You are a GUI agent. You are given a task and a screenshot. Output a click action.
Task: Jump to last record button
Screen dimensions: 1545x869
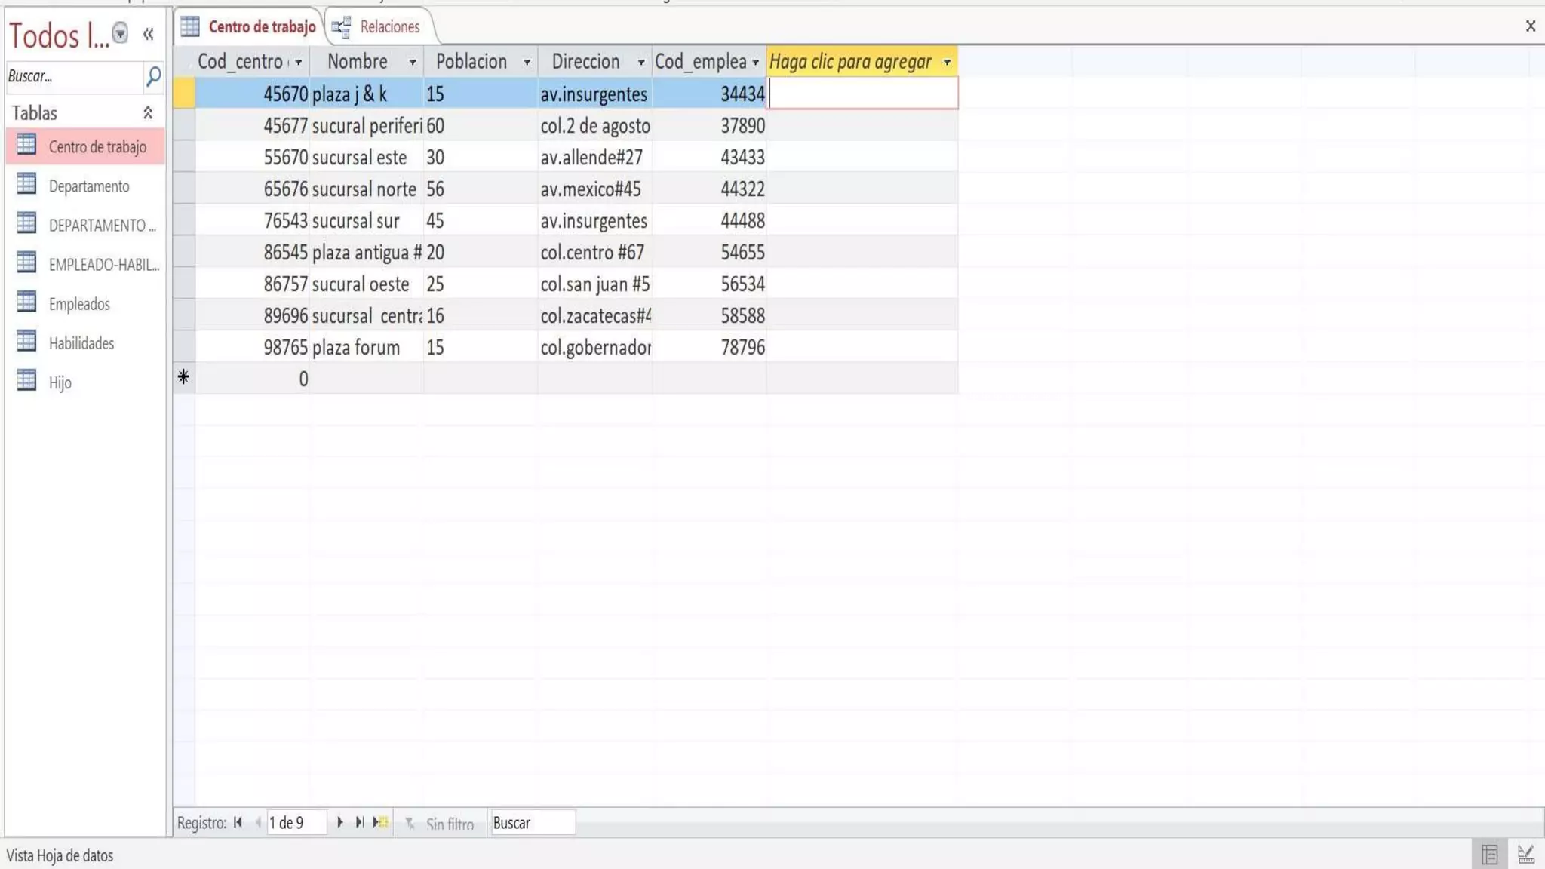[x=360, y=822]
